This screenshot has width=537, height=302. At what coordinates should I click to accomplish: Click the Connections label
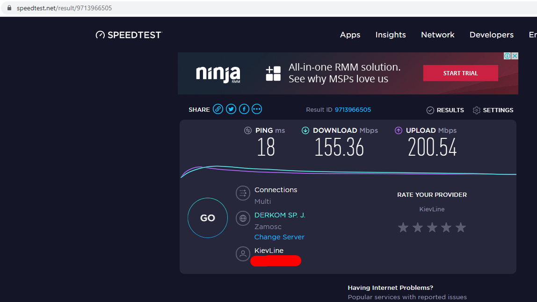tap(276, 190)
